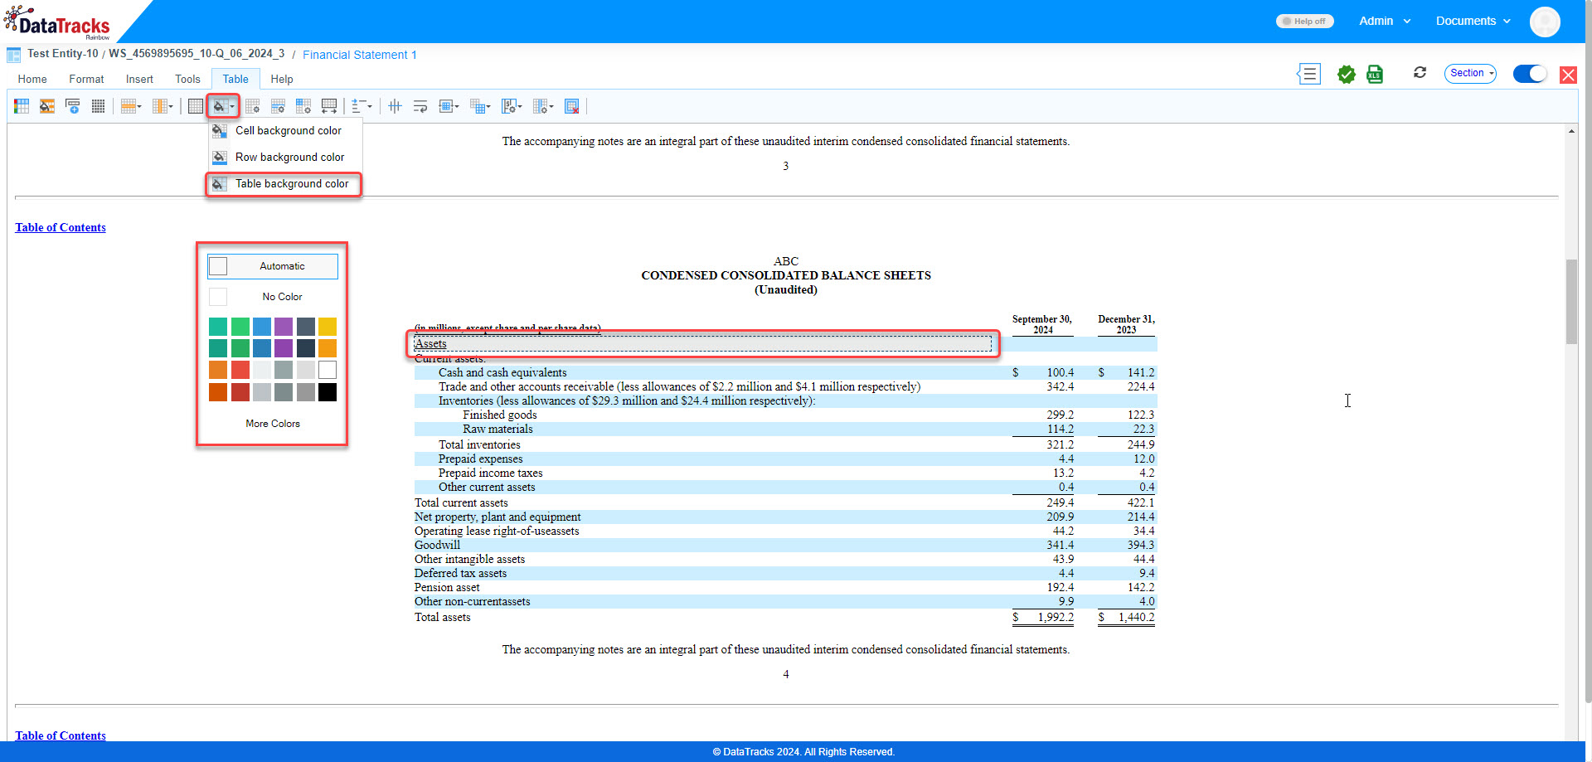Click the green XLS export icon
1592x762 pixels.
pos(1375,75)
